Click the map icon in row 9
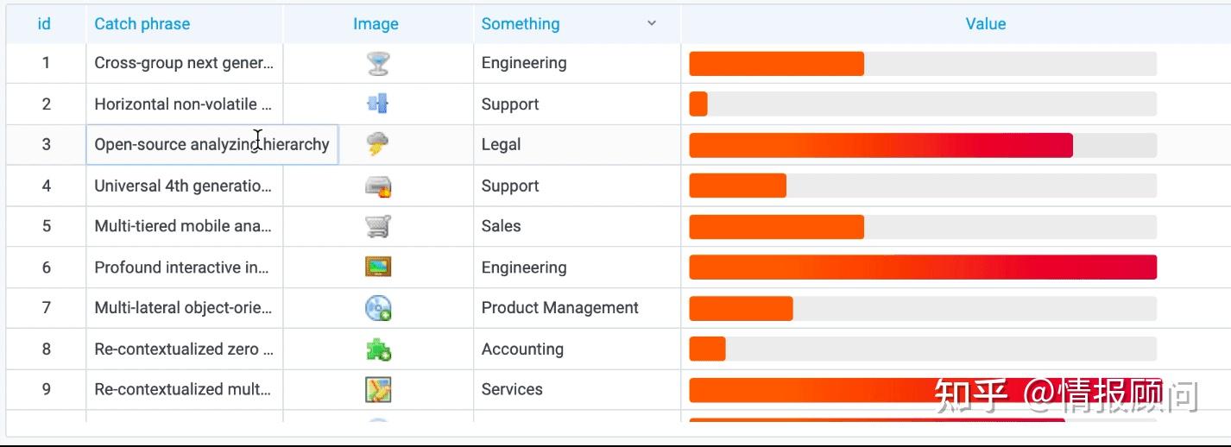The width and height of the screenshot is (1231, 447). tap(378, 389)
